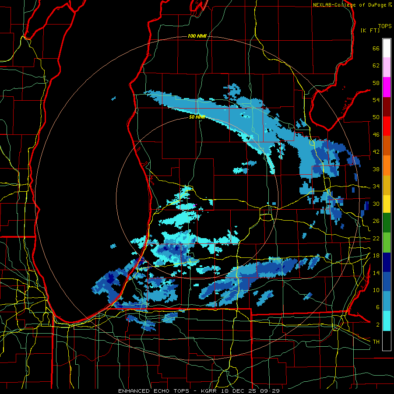Click the "10 DEC 25" date text
Image resolution: width=394 pixels, height=394 pixels.
pos(239,391)
